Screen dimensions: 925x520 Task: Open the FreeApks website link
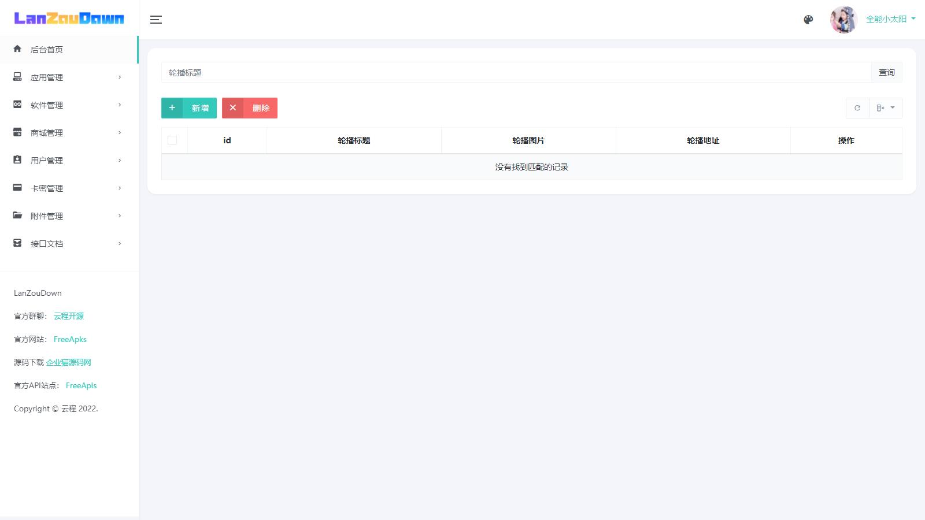tap(70, 339)
